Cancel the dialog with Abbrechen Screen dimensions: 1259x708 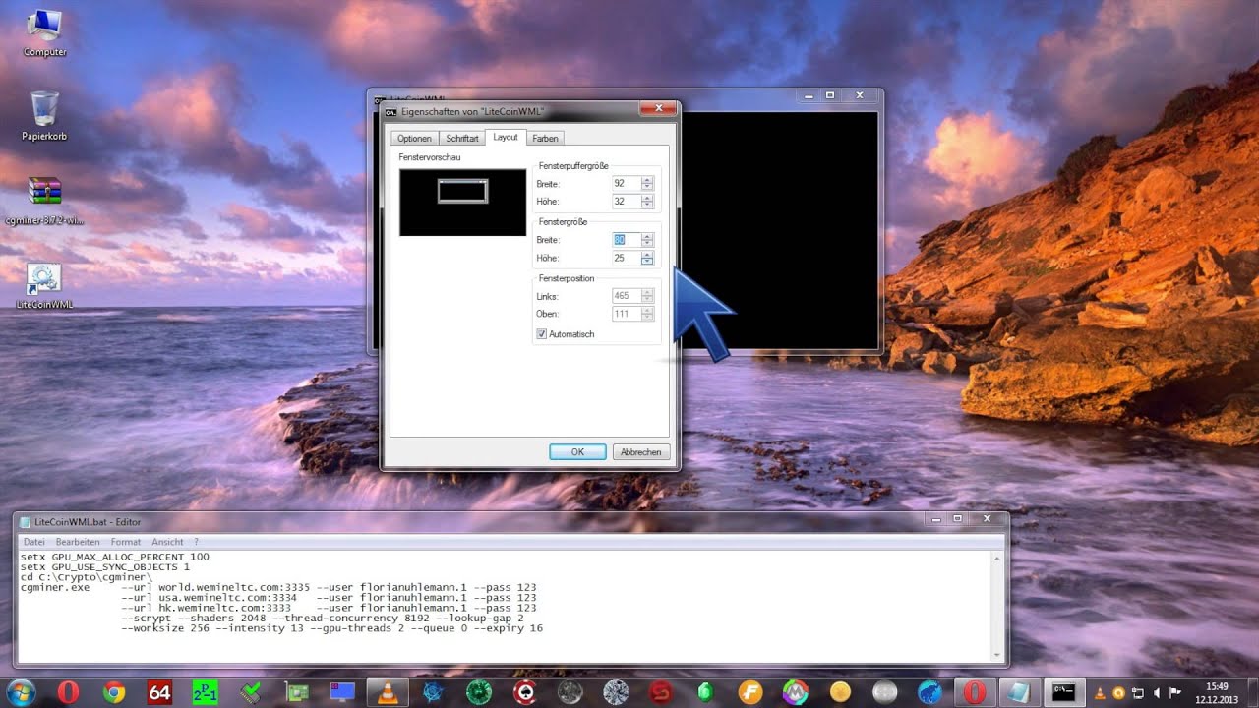[641, 452]
